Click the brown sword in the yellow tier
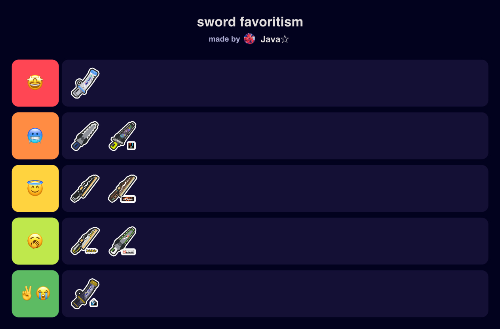 [122, 188]
